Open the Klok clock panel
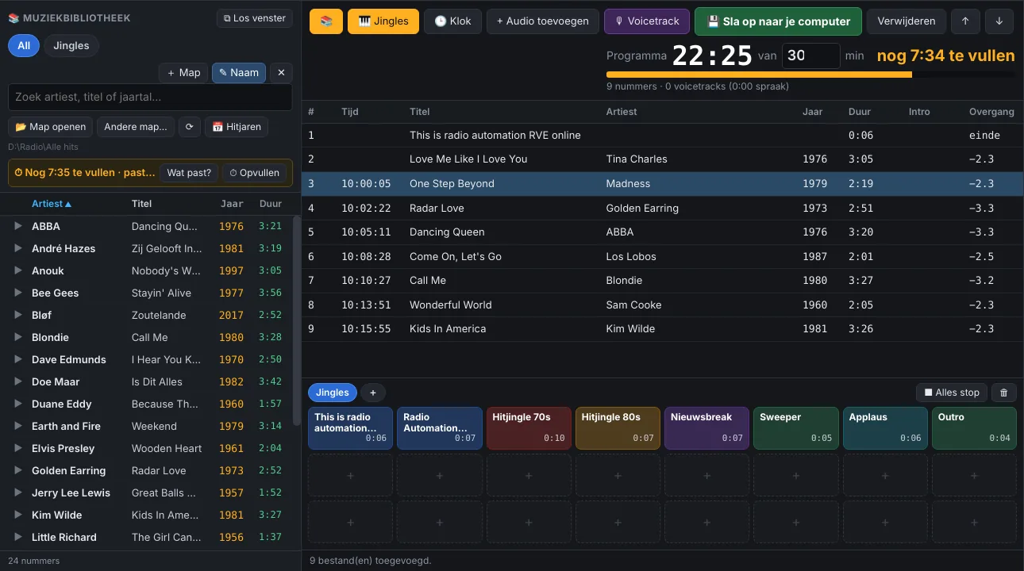Image resolution: width=1024 pixels, height=571 pixels. pos(452,21)
